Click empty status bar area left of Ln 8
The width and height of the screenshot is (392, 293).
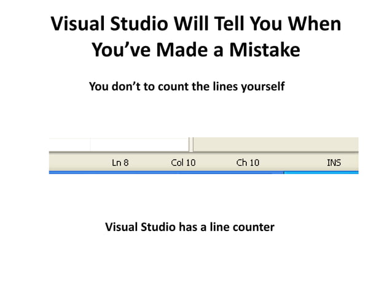point(80,162)
